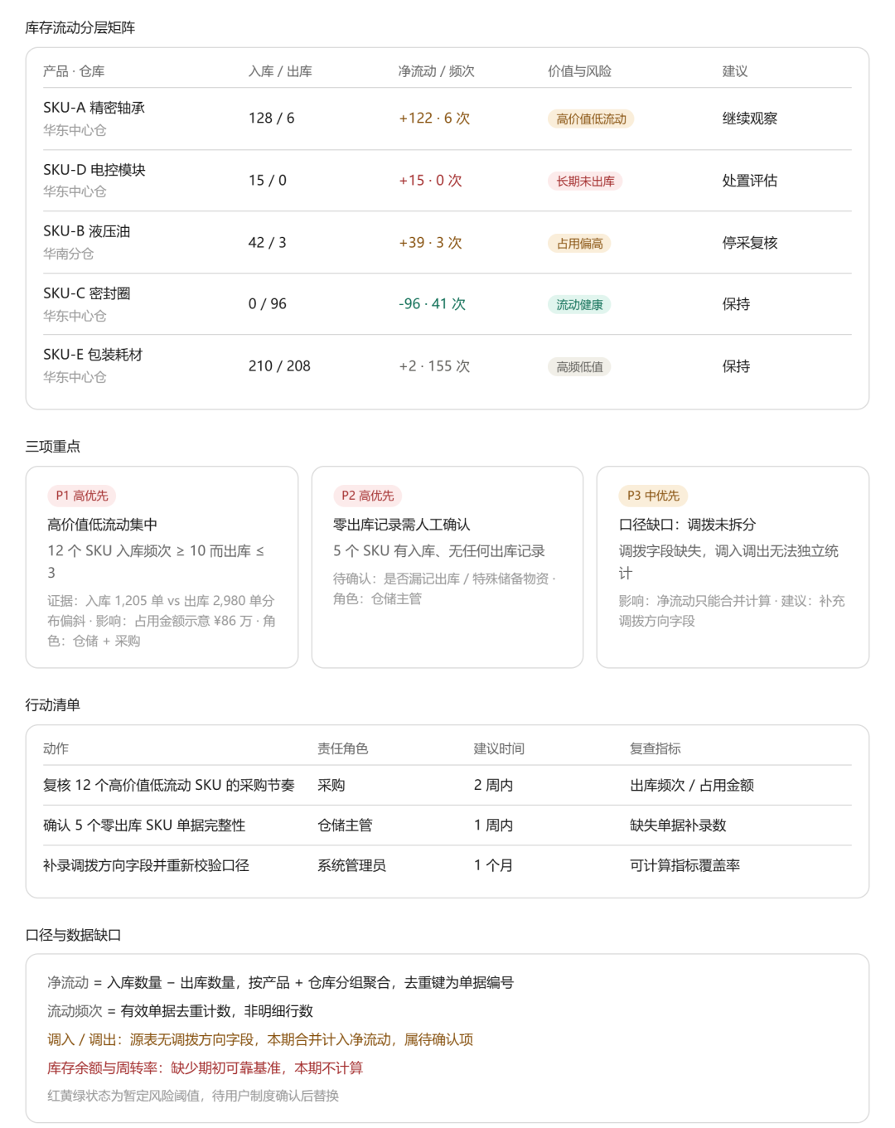895x1128 pixels.
Task: Click the 确认 5 个零出库 SKU 单据完整性 action
Action: 144,825
